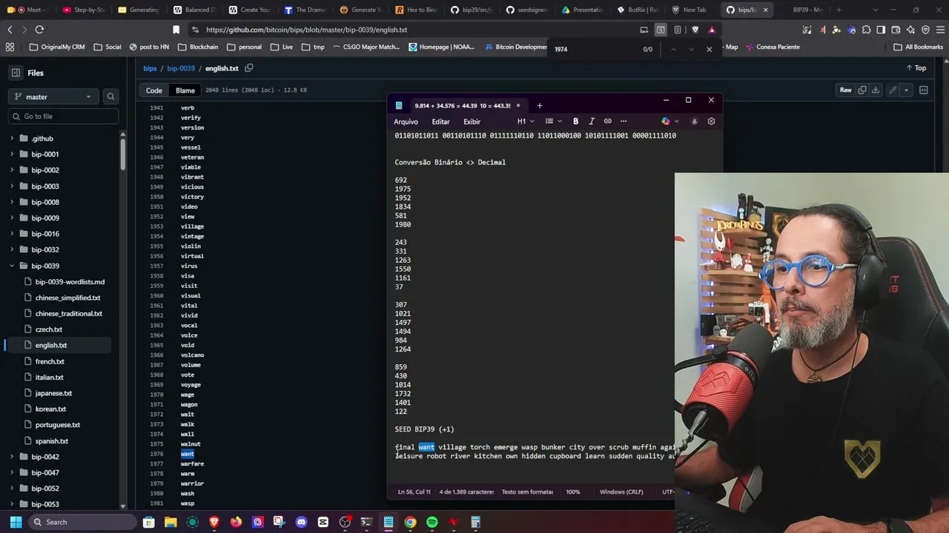Screen dimensions: 949x533
Task: Open Notepad settings gear
Action: point(711,121)
